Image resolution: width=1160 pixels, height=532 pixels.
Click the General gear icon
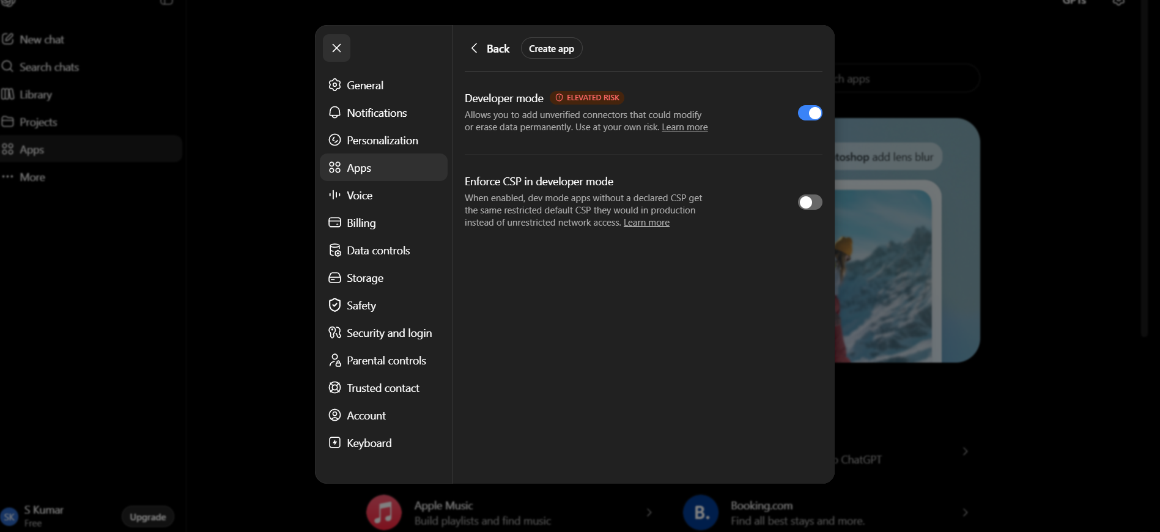tap(334, 85)
